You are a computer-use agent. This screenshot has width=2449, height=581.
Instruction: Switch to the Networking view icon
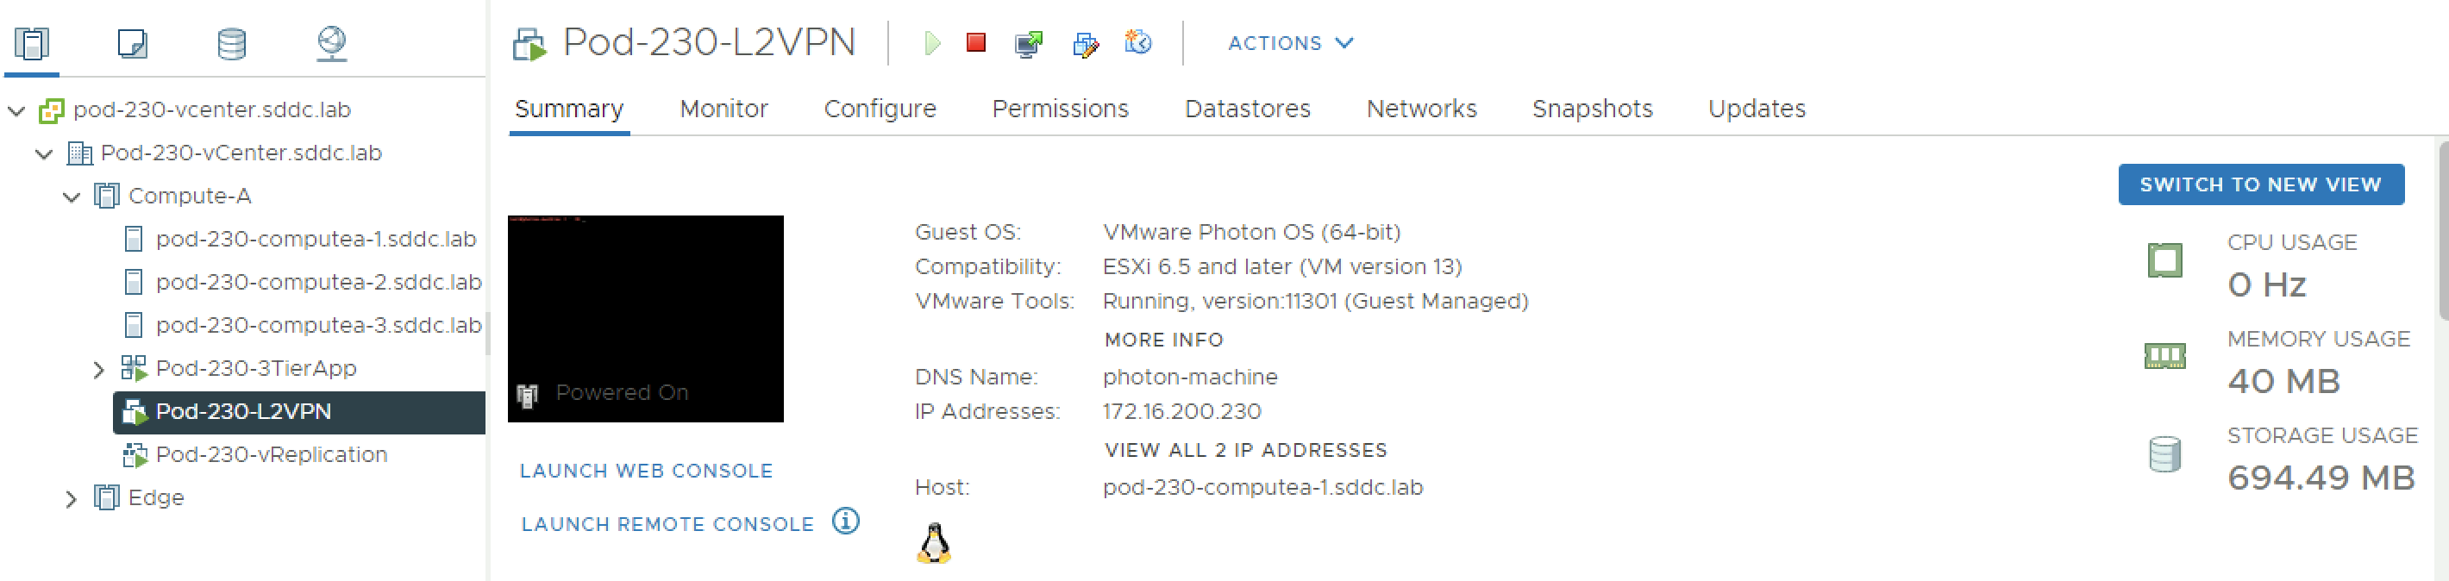click(331, 44)
